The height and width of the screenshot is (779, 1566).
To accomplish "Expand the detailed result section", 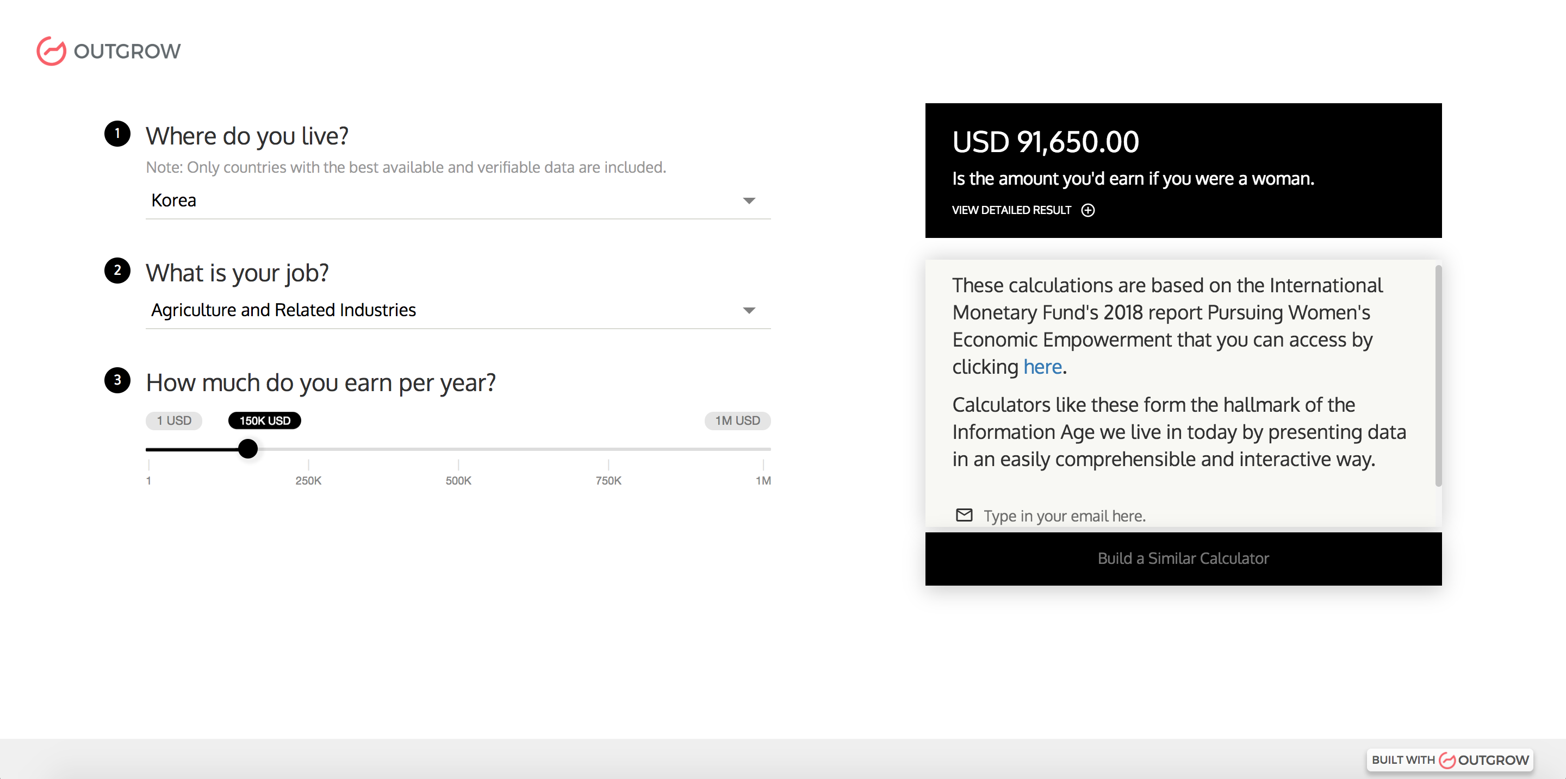I will click(x=1011, y=210).
